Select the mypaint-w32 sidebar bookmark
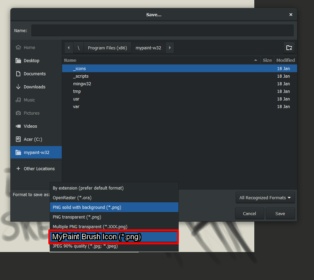The height and width of the screenshot is (280, 314). tap(36, 152)
